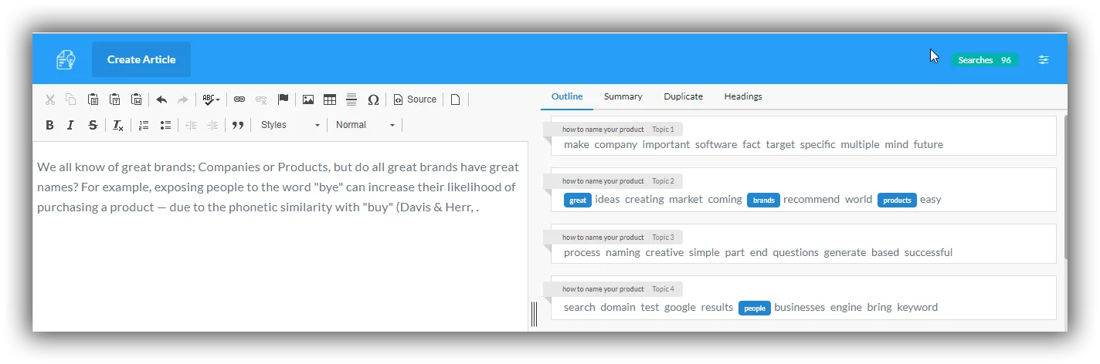Click the Create Article button
This screenshot has width=1100, height=364.
pos(141,59)
